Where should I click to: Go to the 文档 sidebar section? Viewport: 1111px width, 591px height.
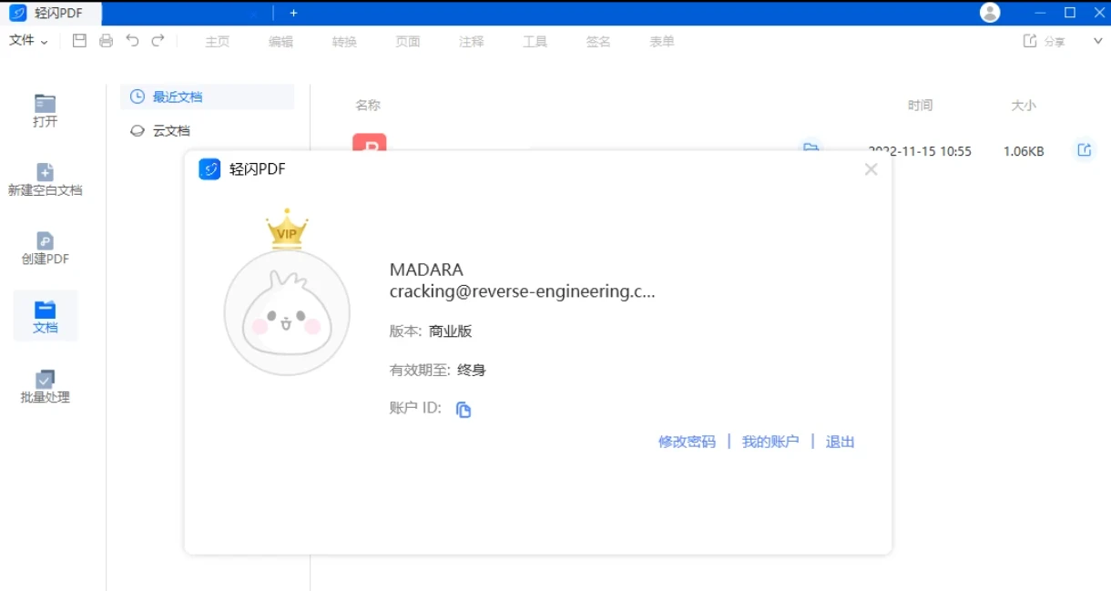[x=46, y=316]
